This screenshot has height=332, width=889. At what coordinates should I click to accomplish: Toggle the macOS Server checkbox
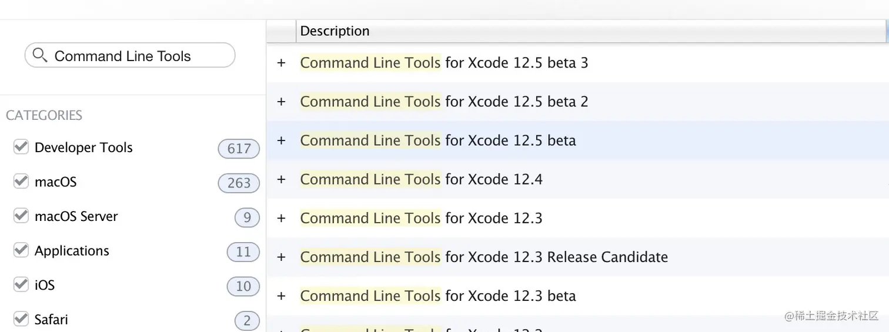point(21,216)
